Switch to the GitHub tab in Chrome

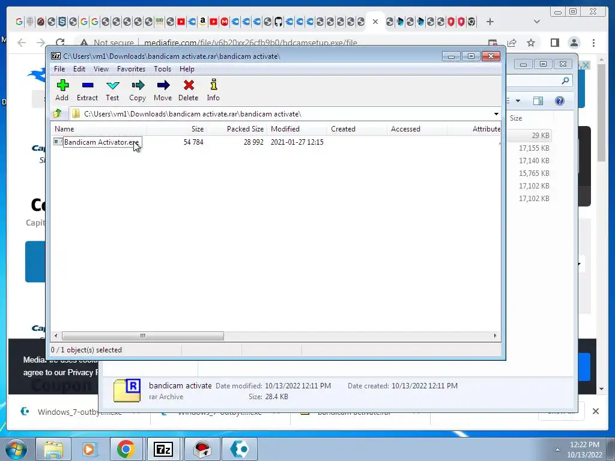pyautogui.click(x=278, y=22)
